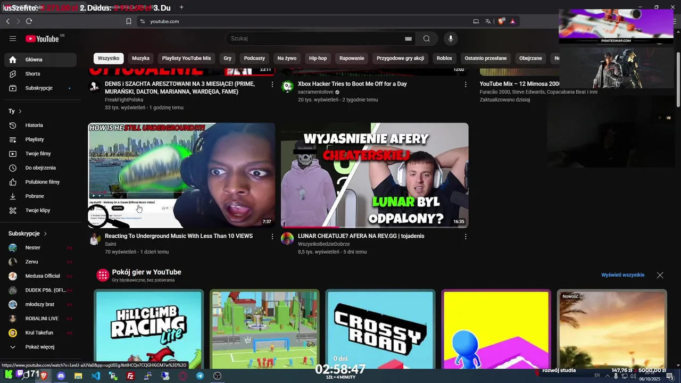Select the Na żywo filter chip
This screenshot has width=681, height=383.
pyautogui.click(x=287, y=58)
